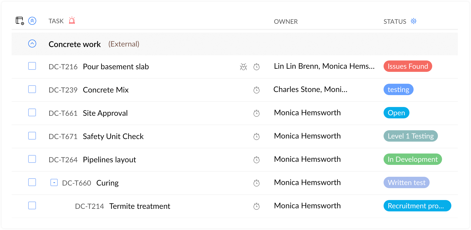Collapse all task lists with double-chevron
The image size is (471, 230).
[32, 21]
